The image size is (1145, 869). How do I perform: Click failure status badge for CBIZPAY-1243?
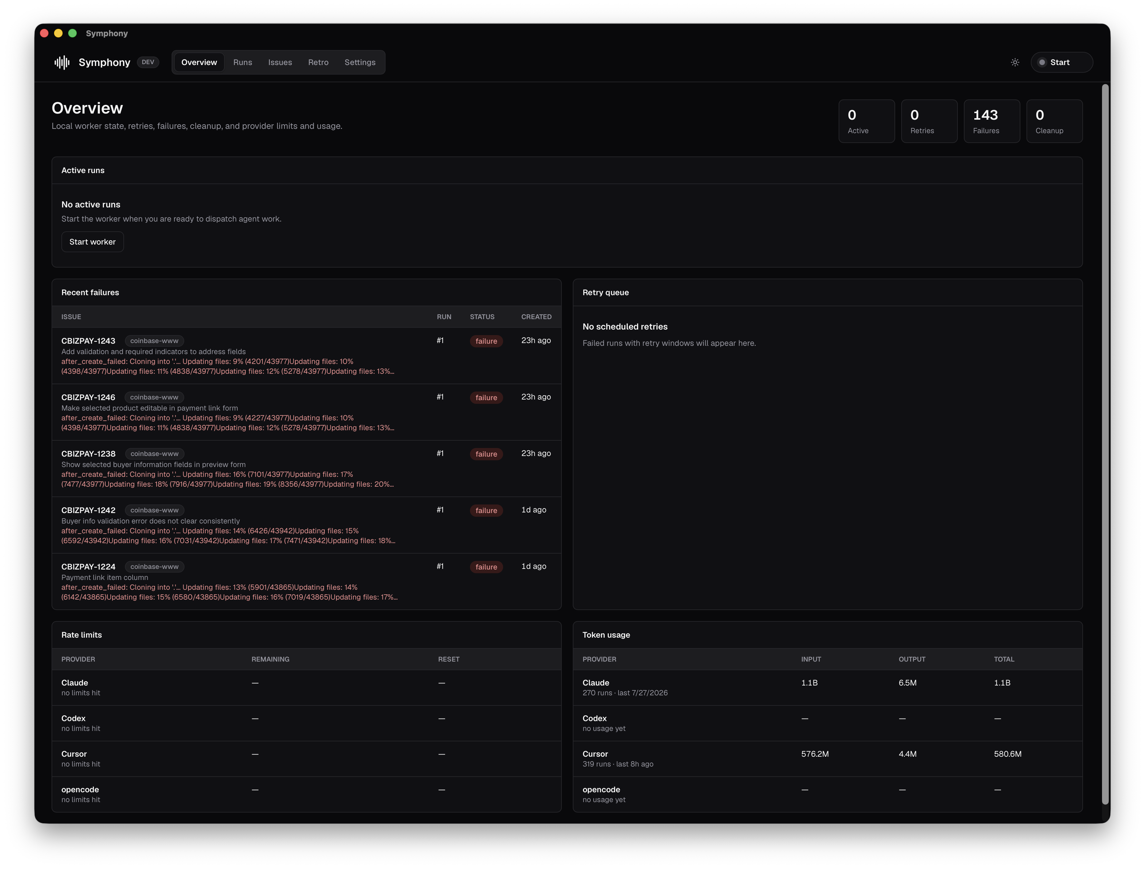(486, 341)
